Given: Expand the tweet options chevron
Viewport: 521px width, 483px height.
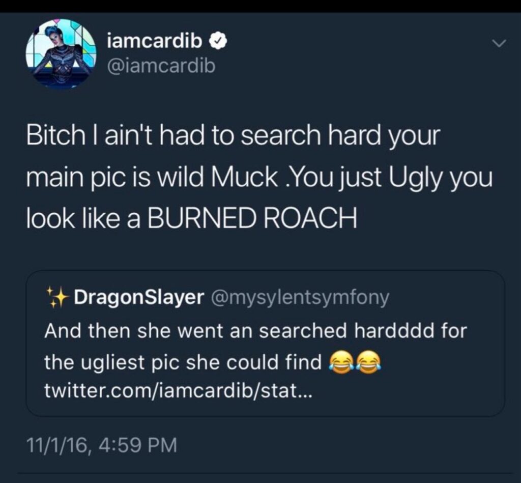Looking at the screenshot, I should tap(499, 43).
